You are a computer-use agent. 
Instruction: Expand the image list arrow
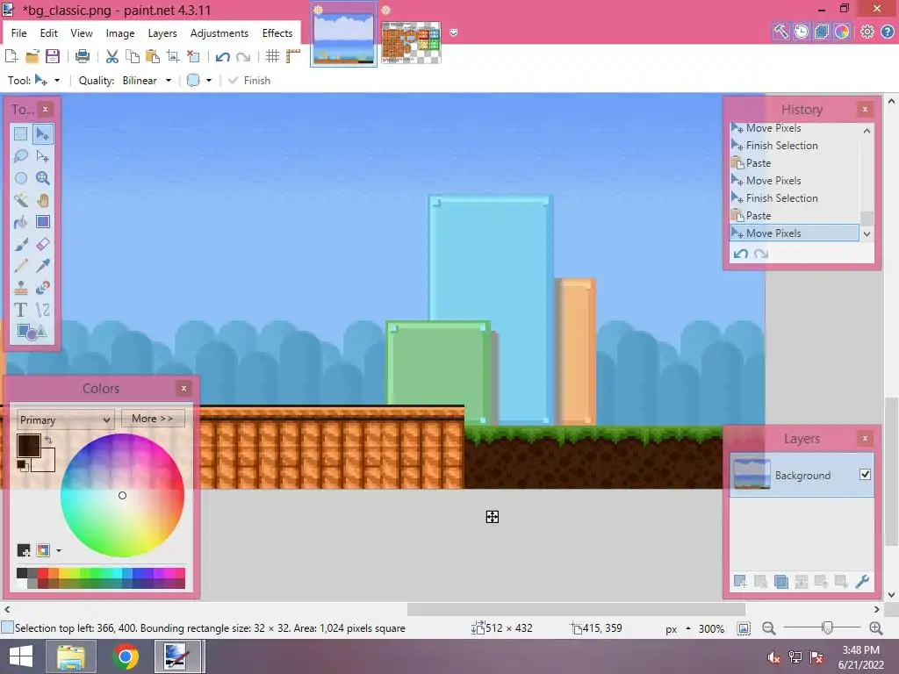click(x=454, y=32)
